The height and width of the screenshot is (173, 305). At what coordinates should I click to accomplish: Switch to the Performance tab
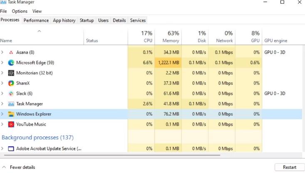36,20
